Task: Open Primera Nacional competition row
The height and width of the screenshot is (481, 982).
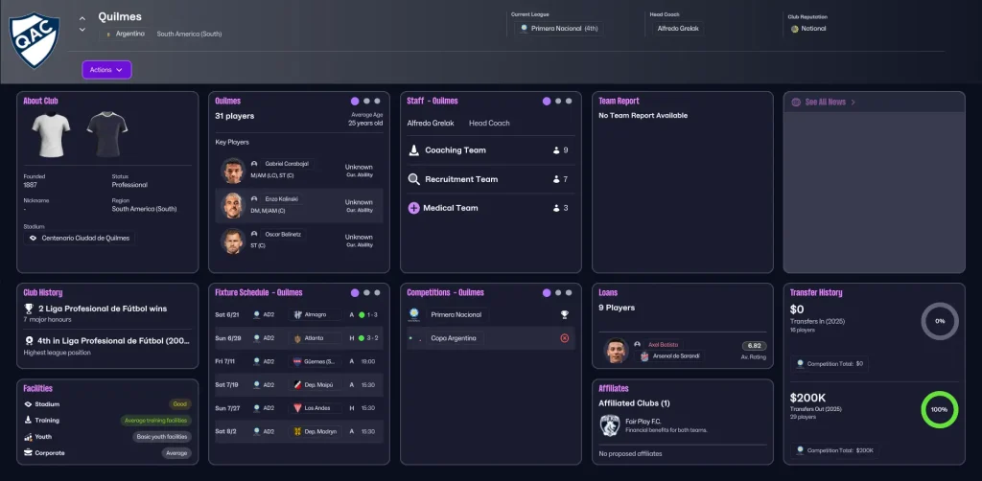Action: pyautogui.click(x=490, y=314)
